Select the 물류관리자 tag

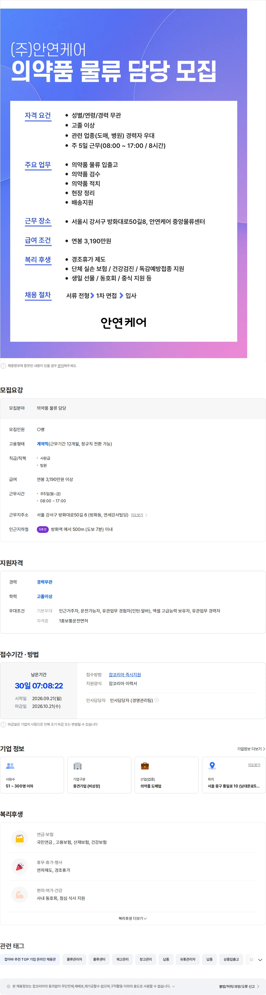point(75,959)
